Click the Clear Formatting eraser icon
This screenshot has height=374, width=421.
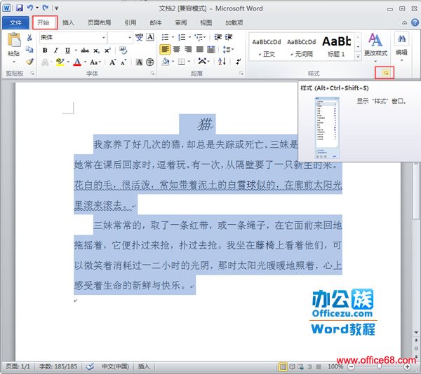[x=123, y=50]
